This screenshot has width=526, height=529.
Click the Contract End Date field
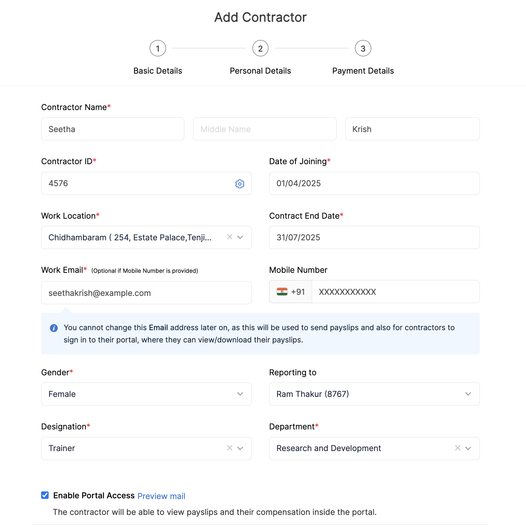pos(374,237)
